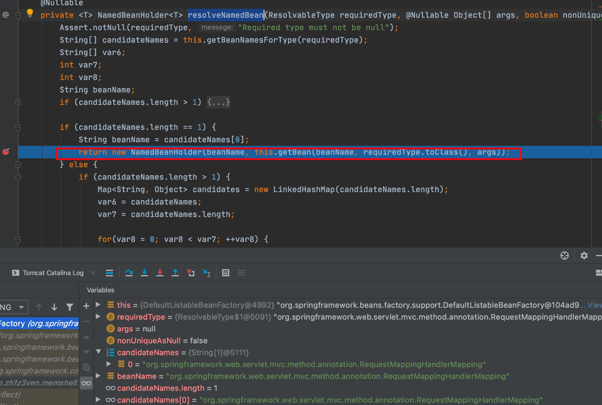Image resolution: width=602 pixels, height=405 pixels.
Task: Collapse 'length == 1' if-block fold marker
Action: pos(18,127)
